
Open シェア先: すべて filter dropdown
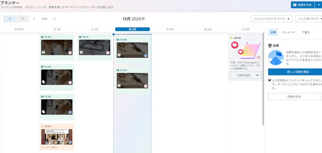point(309,19)
